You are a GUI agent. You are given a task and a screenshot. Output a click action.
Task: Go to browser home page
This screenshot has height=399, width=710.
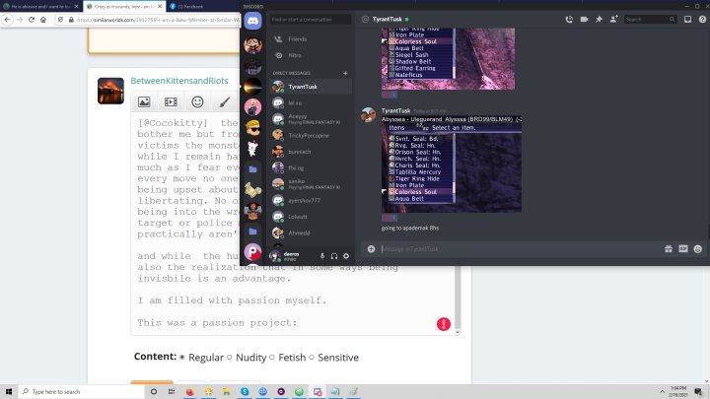tap(43, 20)
